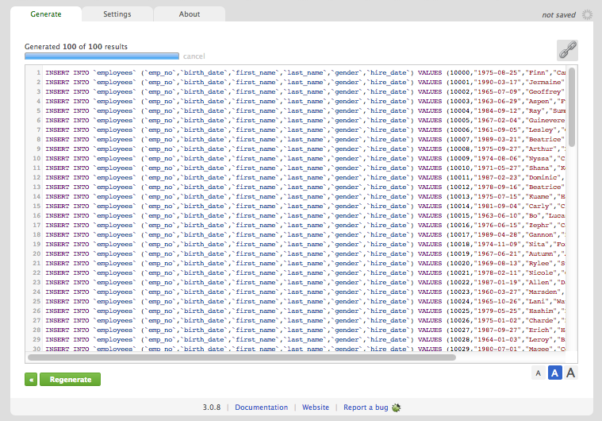Open the Settings tab

click(x=117, y=14)
